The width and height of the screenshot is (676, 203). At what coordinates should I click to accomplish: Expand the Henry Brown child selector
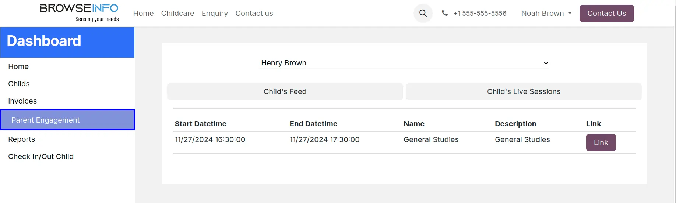[x=404, y=63]
